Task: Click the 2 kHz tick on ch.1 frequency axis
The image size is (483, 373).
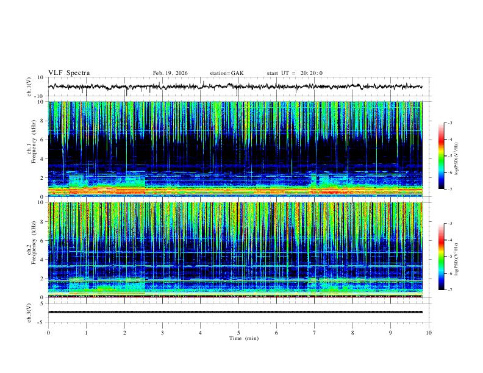Action: tap(42, 178)
